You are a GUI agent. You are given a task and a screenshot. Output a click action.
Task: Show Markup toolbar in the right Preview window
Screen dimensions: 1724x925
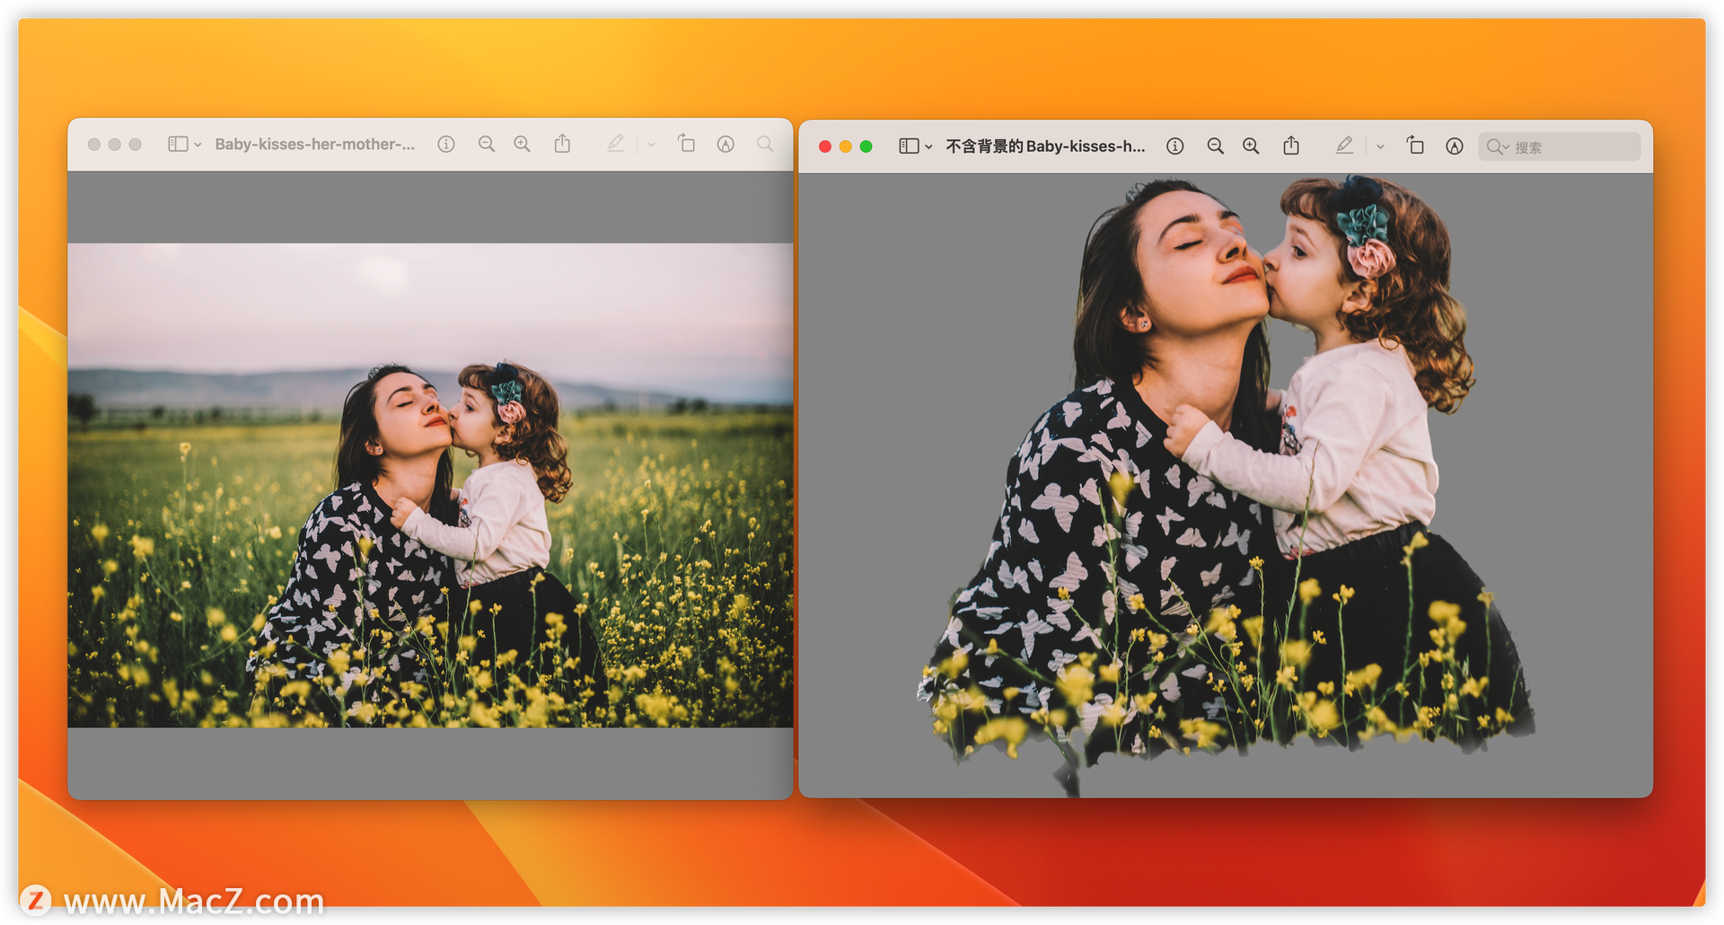pos(1455,146)
